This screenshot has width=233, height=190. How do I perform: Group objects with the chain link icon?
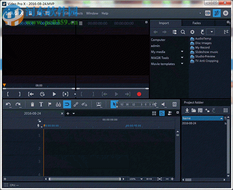[x=76, y=105]
